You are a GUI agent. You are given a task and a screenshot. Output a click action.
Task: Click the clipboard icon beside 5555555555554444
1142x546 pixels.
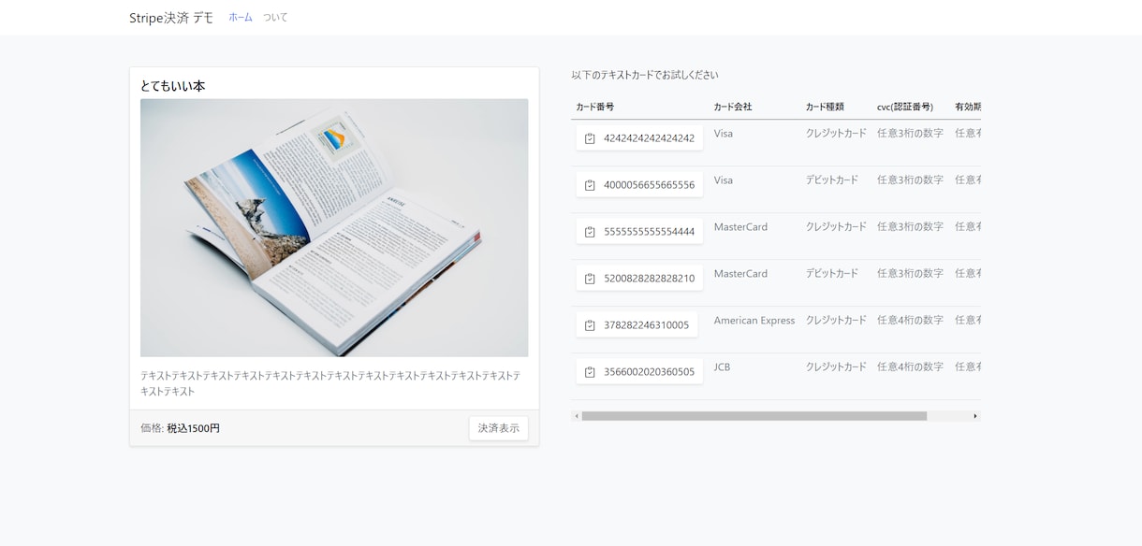tap(590, 232)
